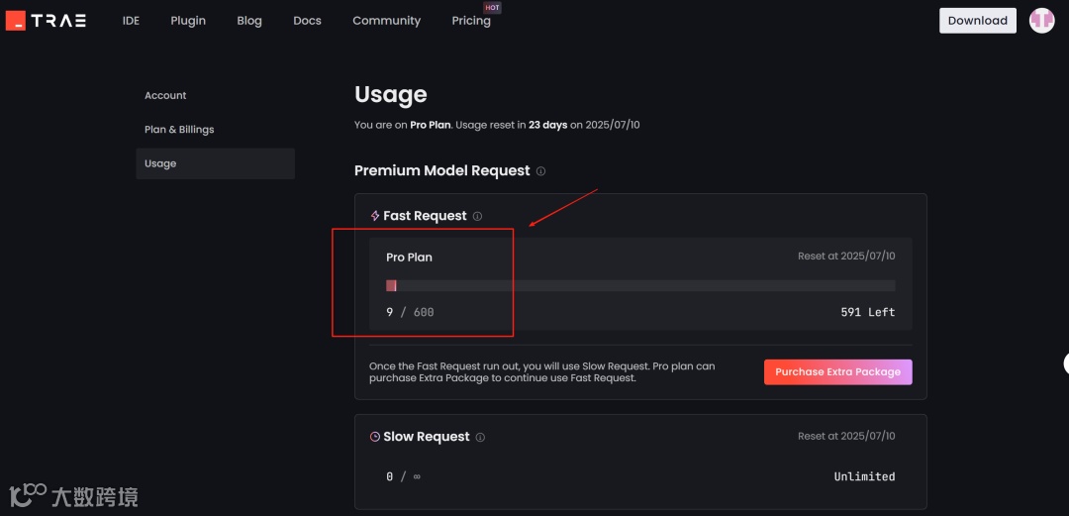This screenshot has height=516, width=1069.
Task: Click the Fast Request lightning icon
Action: click(375, 216)
